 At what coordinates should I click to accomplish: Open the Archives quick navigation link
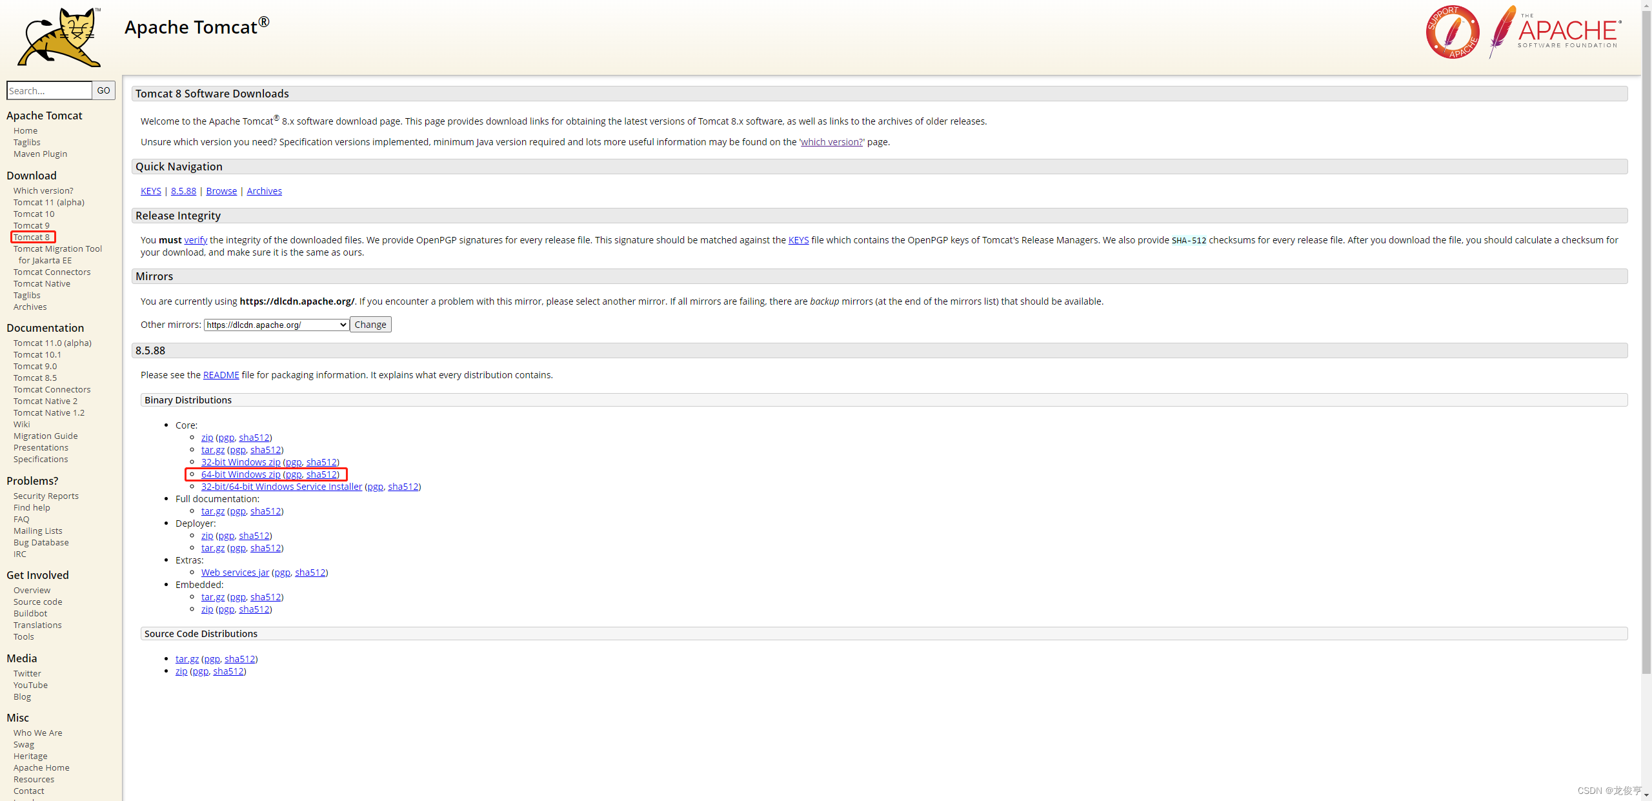(x=264, y=191)
